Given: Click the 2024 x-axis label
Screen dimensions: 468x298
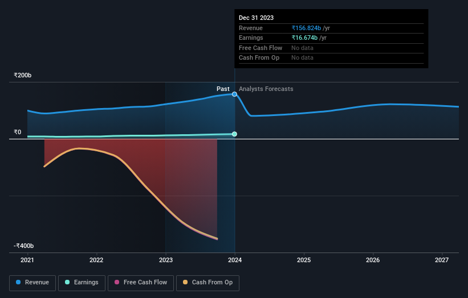Looking at the screenshot, I should 235,260.
